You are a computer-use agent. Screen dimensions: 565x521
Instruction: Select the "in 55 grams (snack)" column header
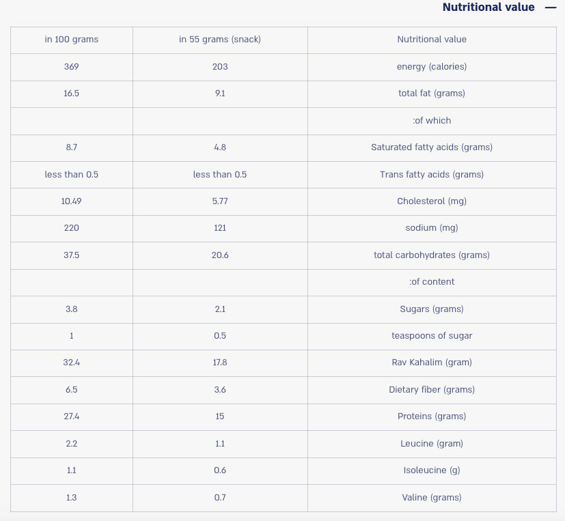point(220,40)
